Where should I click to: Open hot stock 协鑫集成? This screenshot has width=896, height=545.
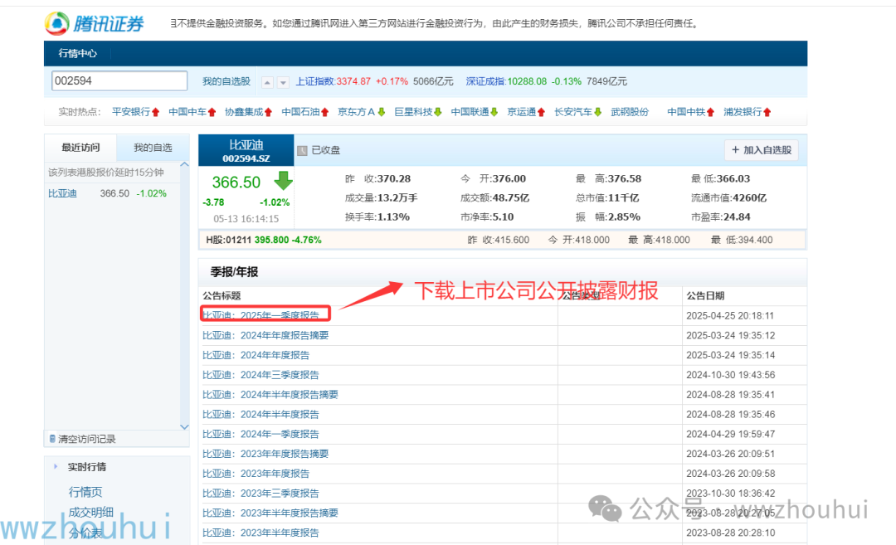pyautogui.click(x=244, y=112)
